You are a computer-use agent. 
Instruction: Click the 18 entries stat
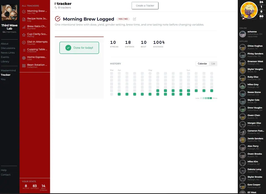tap(130, 44)
